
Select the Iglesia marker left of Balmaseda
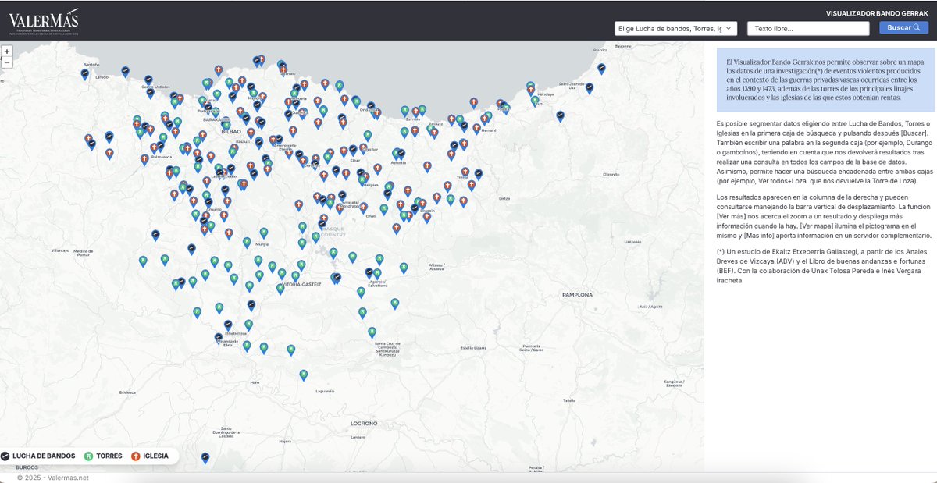click(x=144, y=159)
